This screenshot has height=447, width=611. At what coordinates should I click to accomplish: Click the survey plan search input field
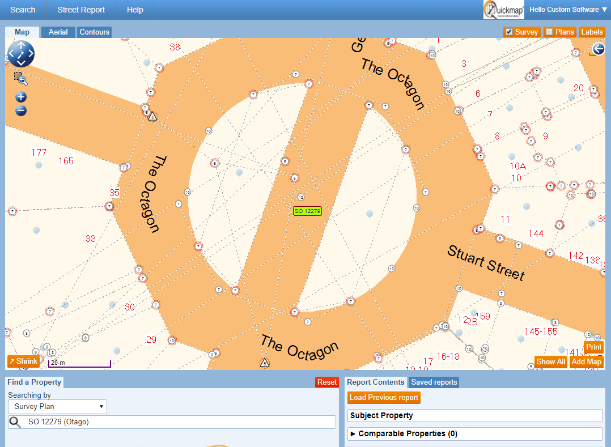click(x=172, y=422)
